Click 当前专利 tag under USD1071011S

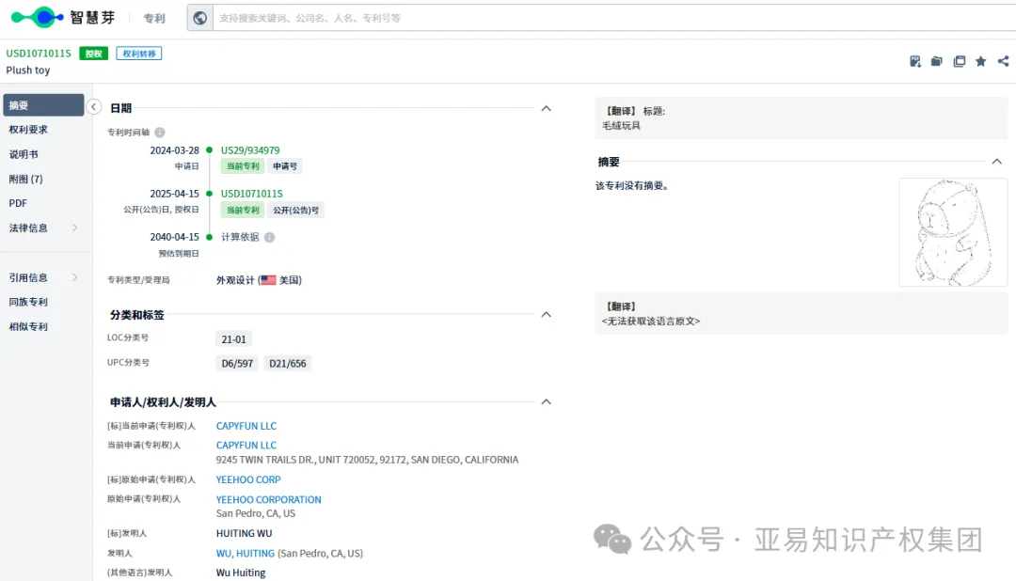[x=243, y=210]
